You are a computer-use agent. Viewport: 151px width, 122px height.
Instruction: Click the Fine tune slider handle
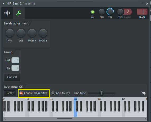[x=101, y=93]
